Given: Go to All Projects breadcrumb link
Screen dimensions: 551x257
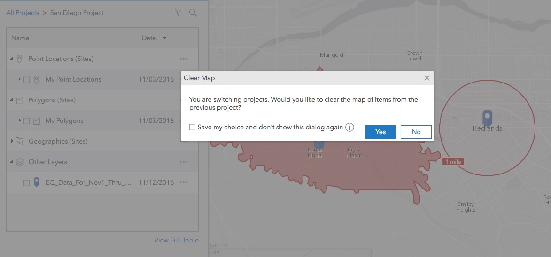Looking at the screenshot, I should pos(23,13).
